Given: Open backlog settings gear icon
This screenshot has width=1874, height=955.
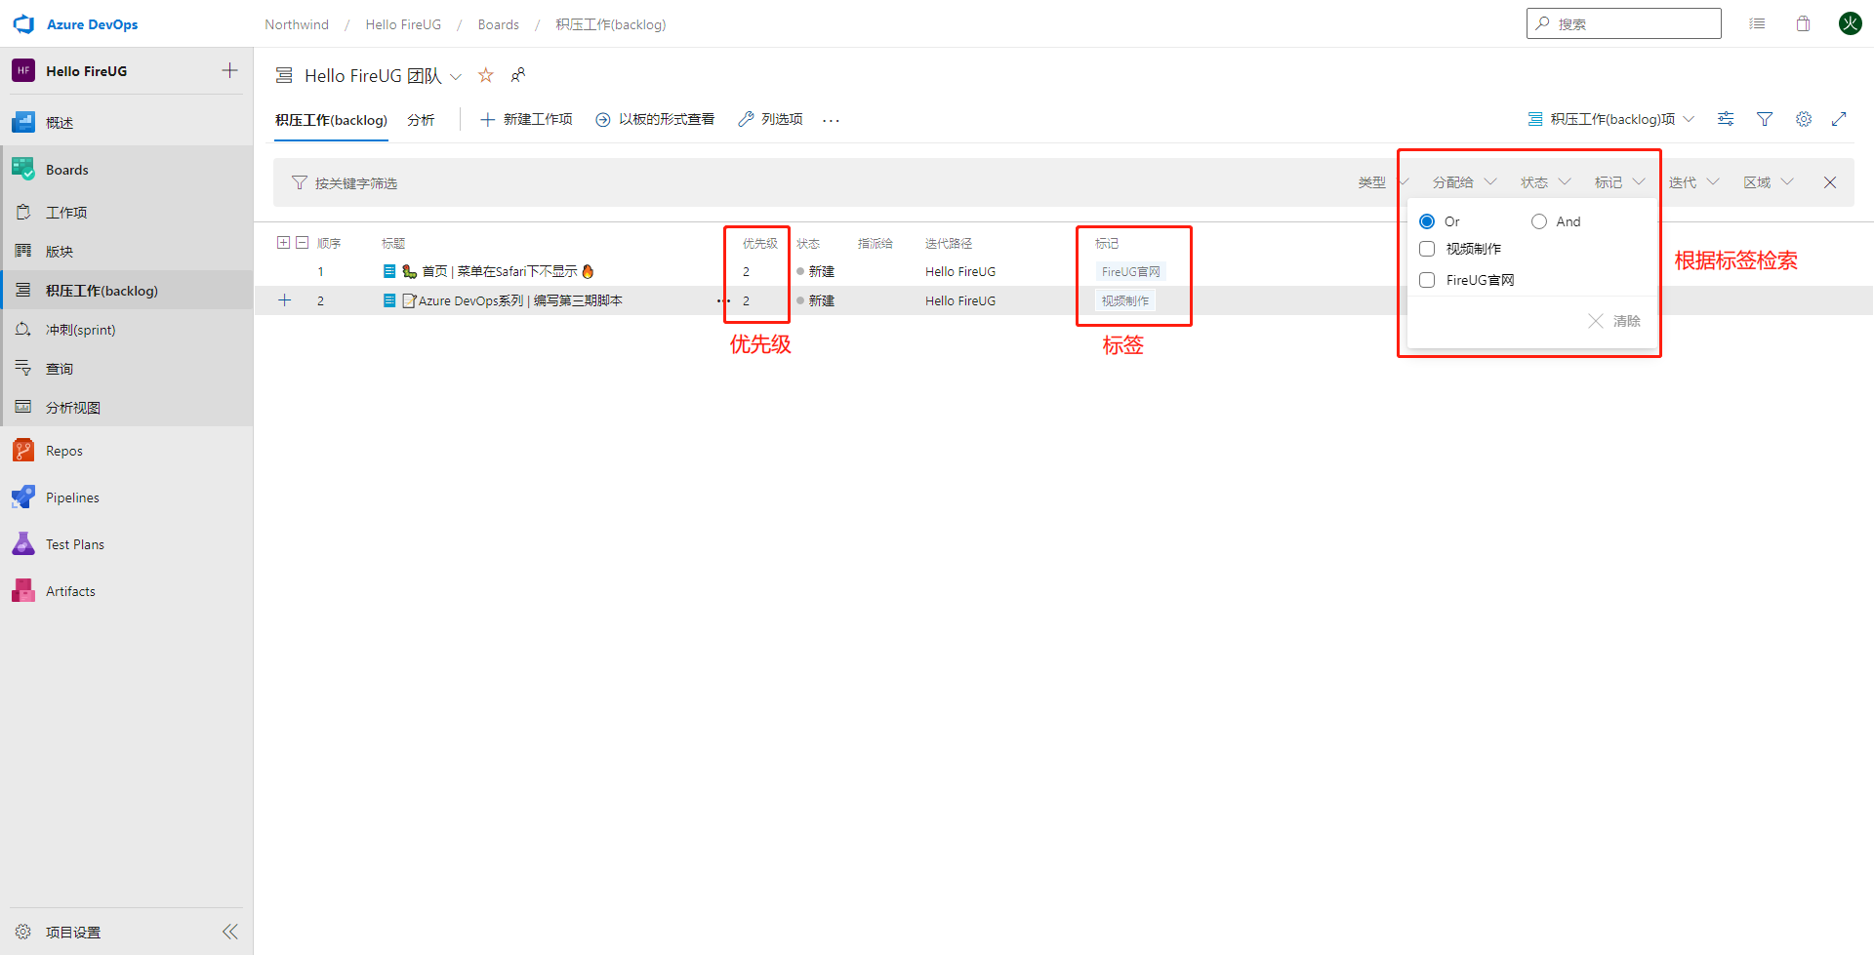Looking at the screenshot, I should tap(1804, 119).
